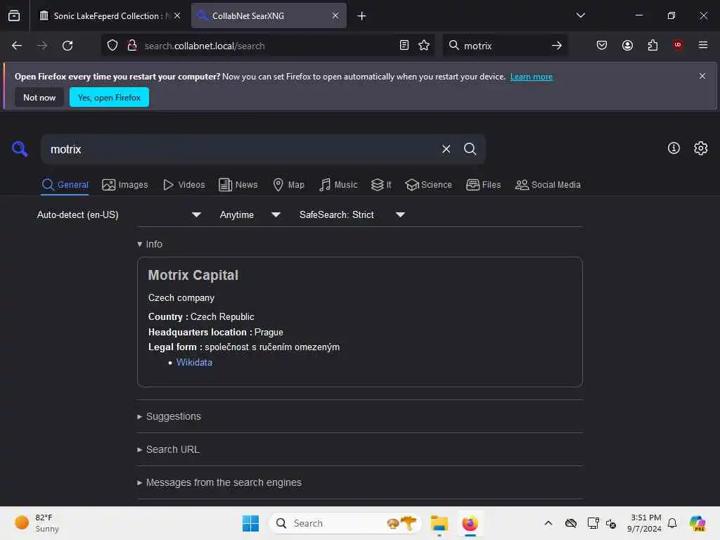Screen dimensions: 720x540
Task: Bookmark this page with star
Action: coord(424,45)
